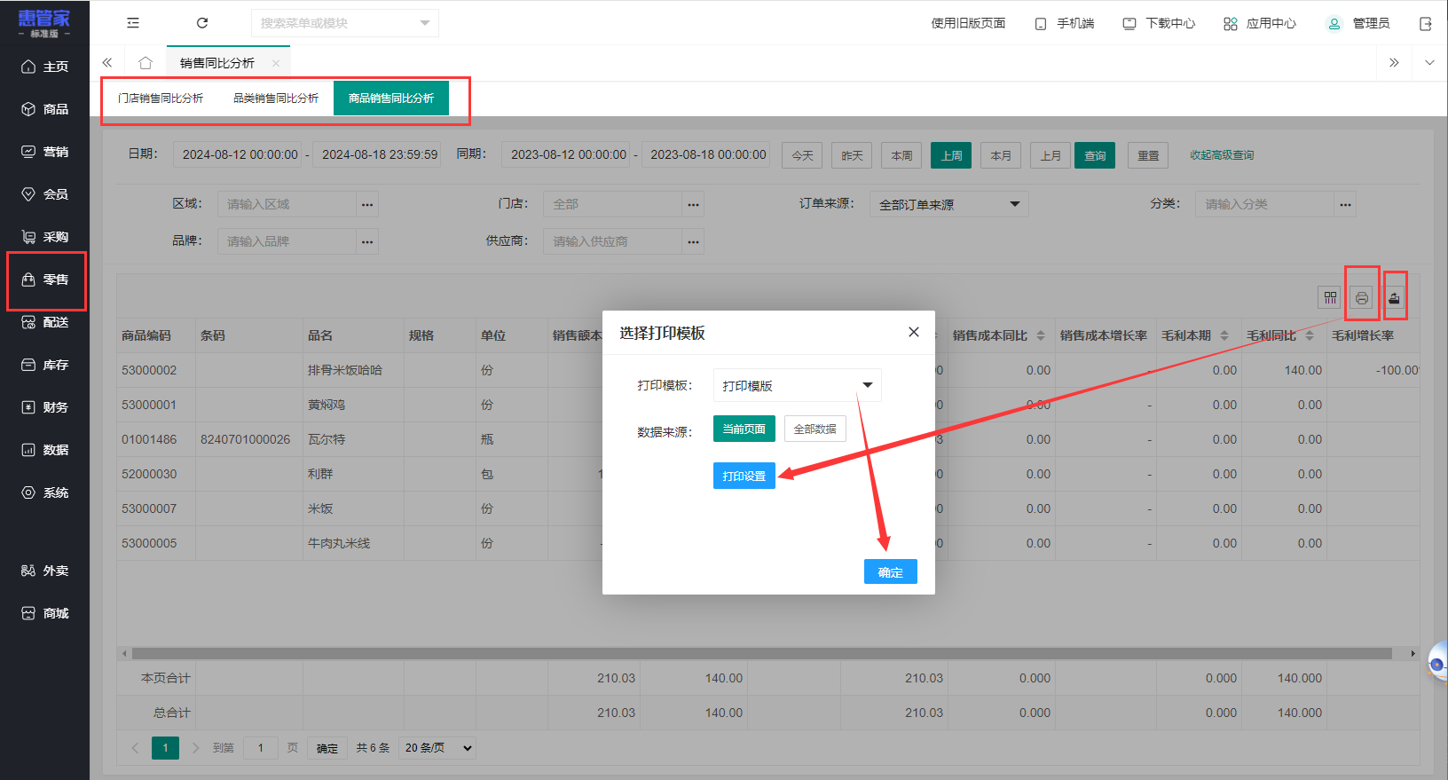The height and width of the screenshot is (780, 1448).
Task: Close the 销售同比分析 tab
Action: 276,63
